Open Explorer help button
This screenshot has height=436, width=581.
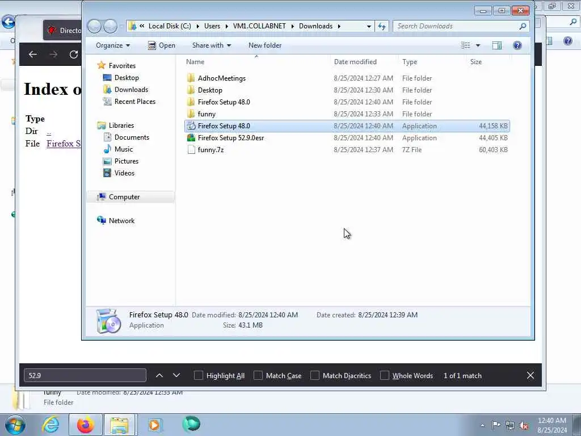click(x=517, y=45)
